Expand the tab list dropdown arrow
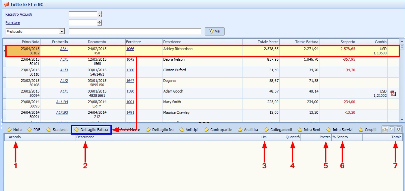 [399, 129]
